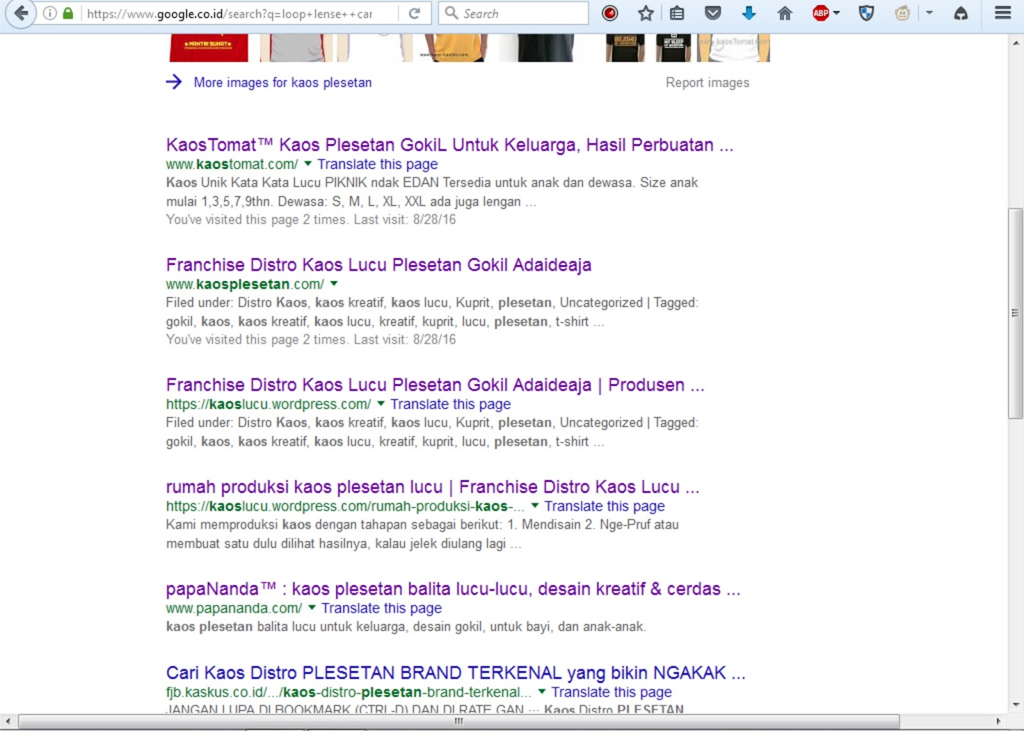The image size is (1024, 731).
Task: Open the KaosTomat Kaos Plesetan GokiL result
Action: (x=449, y=145)
